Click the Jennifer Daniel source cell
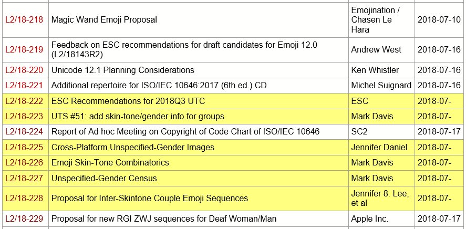466x229 pixels. [381, 147]
